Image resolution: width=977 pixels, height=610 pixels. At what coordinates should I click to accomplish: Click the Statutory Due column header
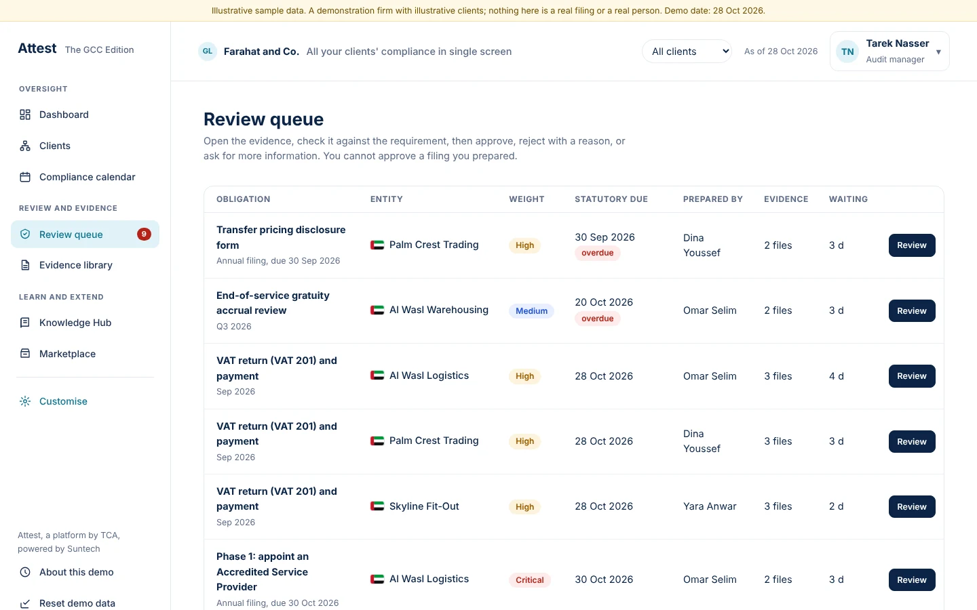tap(611, 199)
